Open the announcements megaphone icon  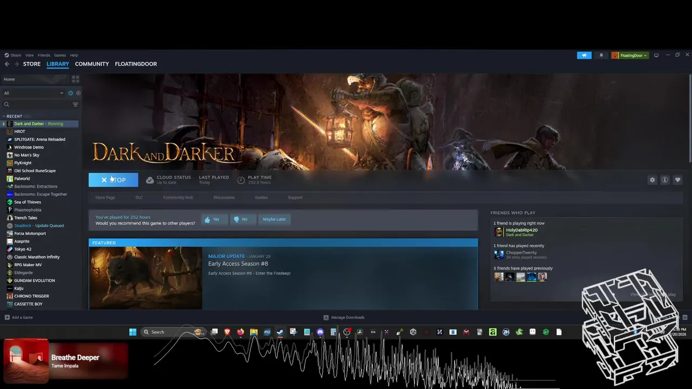(x=584, y=55)
